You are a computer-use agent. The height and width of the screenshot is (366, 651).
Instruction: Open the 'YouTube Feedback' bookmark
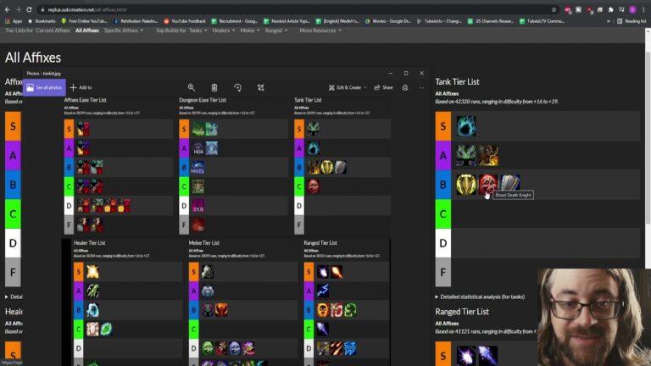pyautogui.click(x=185, y=20)
